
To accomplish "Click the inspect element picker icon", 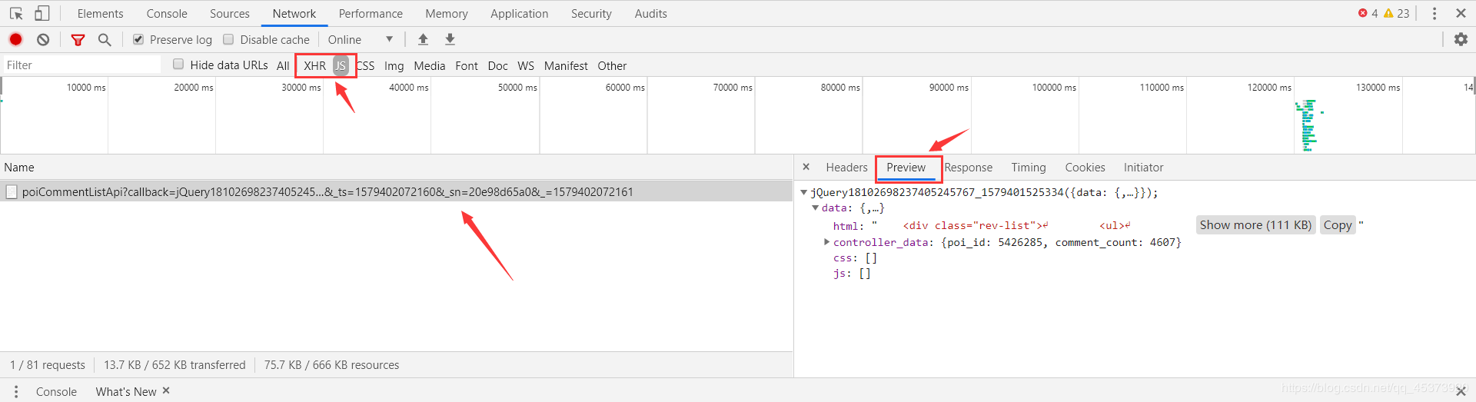I will [16, 13].
